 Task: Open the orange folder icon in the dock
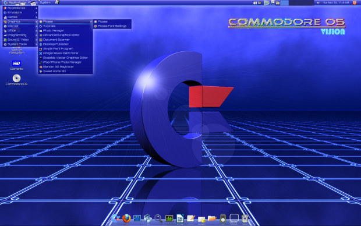(212, 218)
